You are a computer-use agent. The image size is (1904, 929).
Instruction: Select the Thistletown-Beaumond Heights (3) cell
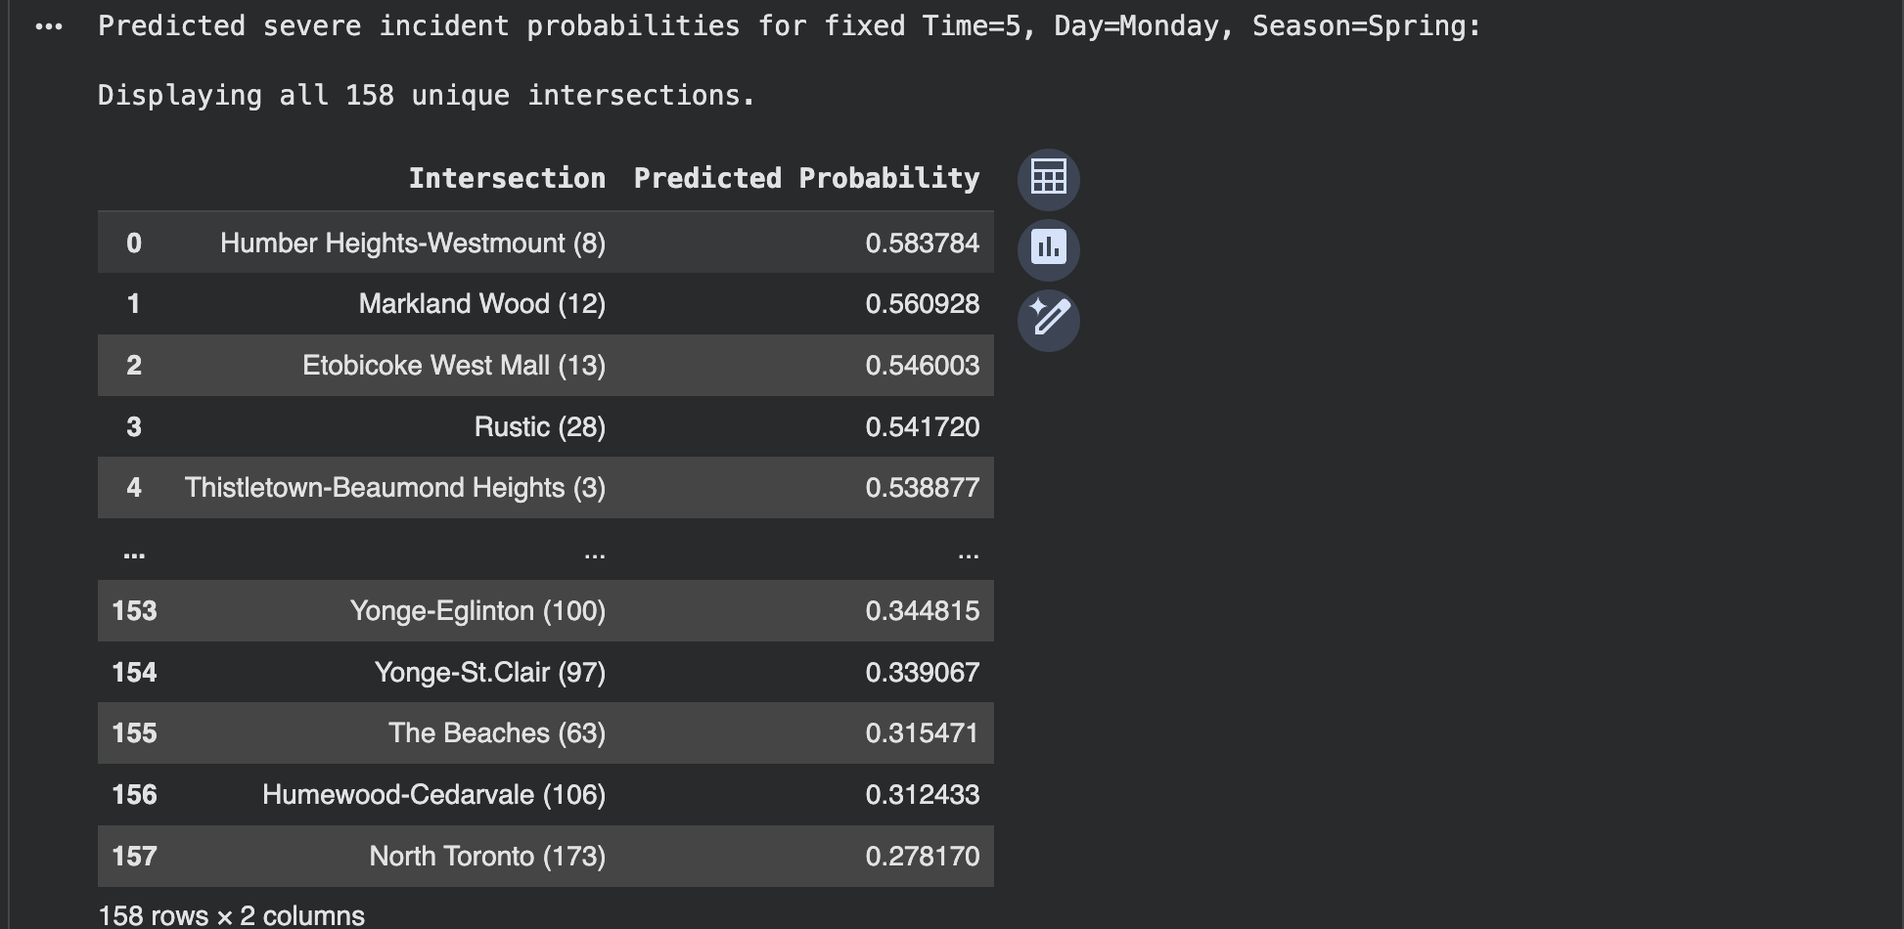point(394,488)
